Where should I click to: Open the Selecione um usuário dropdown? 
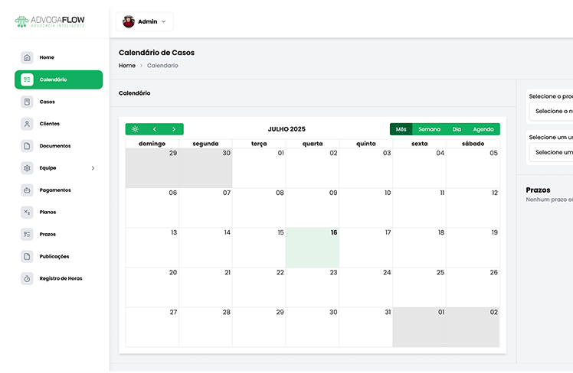(553, 152)
